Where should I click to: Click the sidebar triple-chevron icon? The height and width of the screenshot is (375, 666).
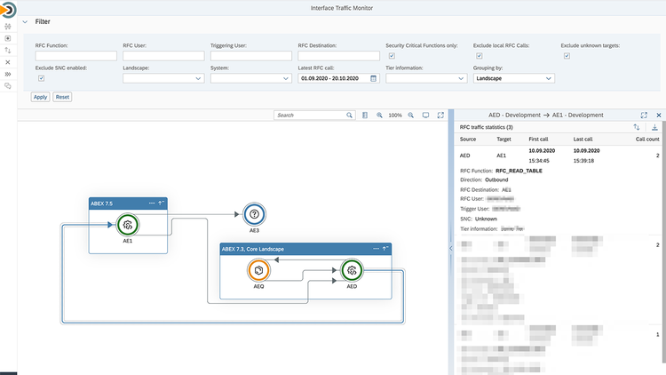coord(8,74)
